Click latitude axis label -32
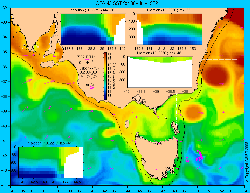This screenshot has width=250, height=193. pos(4,7)
